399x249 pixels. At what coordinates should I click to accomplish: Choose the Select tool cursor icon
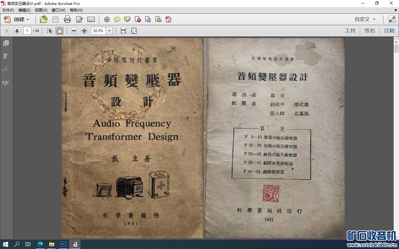49,31
